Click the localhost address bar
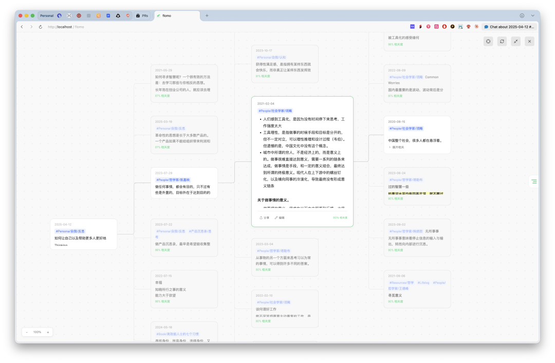Screen dimensions: 555x363 66,27
